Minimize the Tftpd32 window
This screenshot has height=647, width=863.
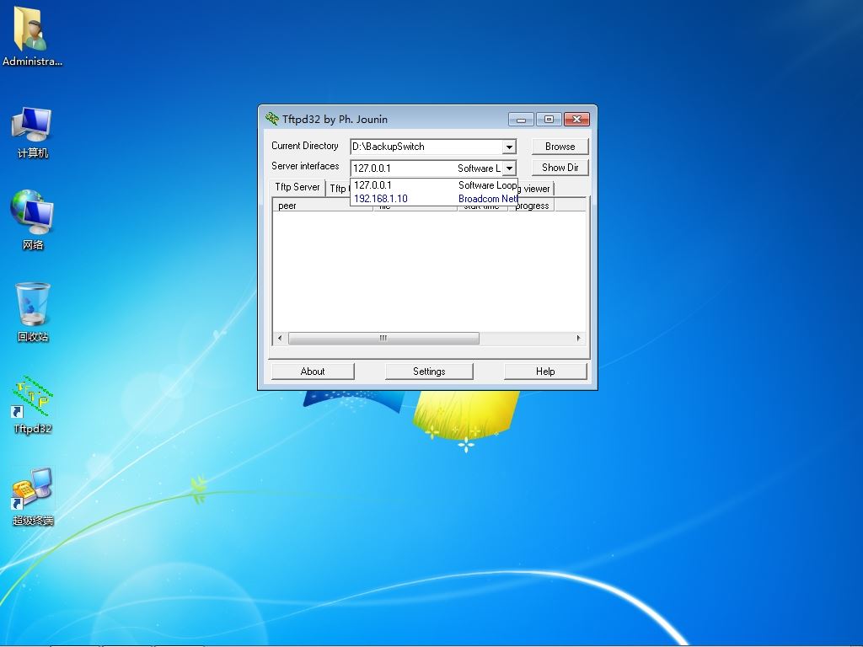point(521,120)
